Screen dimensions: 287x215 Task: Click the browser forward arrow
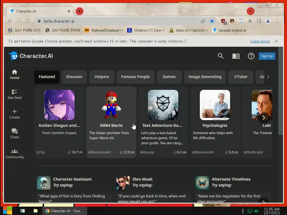(19, 21)
